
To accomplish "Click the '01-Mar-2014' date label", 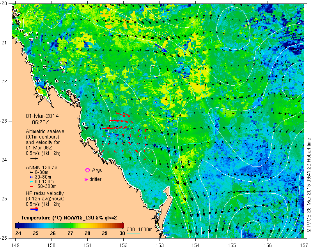I will coord(42,116).
